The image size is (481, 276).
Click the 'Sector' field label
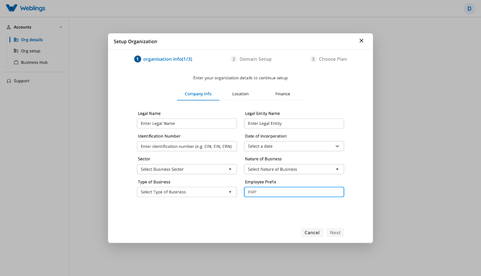(x=144, y=159)
